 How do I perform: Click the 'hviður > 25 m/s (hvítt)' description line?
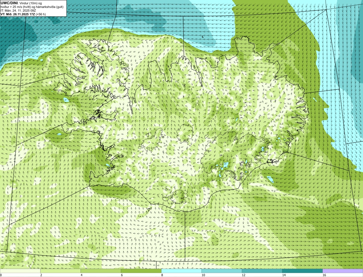tap(32, 7)
